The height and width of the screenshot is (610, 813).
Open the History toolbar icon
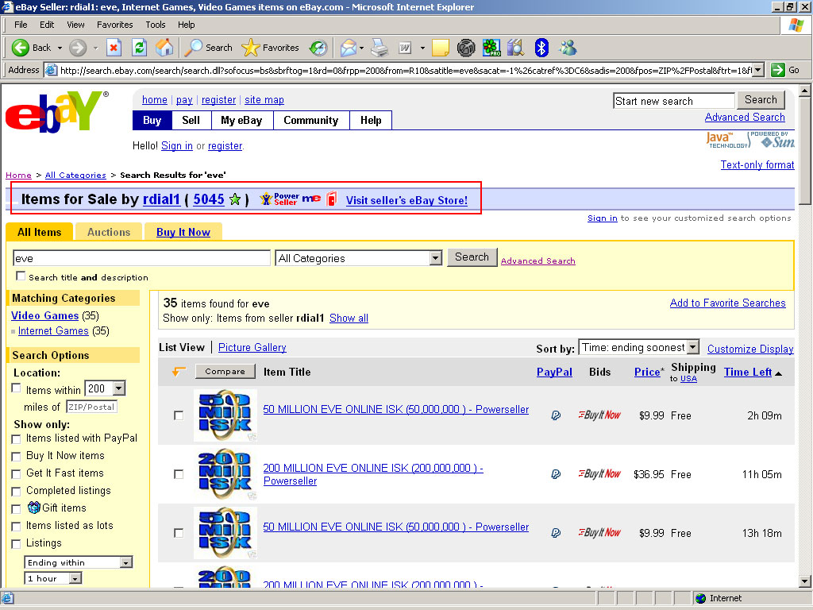coord(318,48)
